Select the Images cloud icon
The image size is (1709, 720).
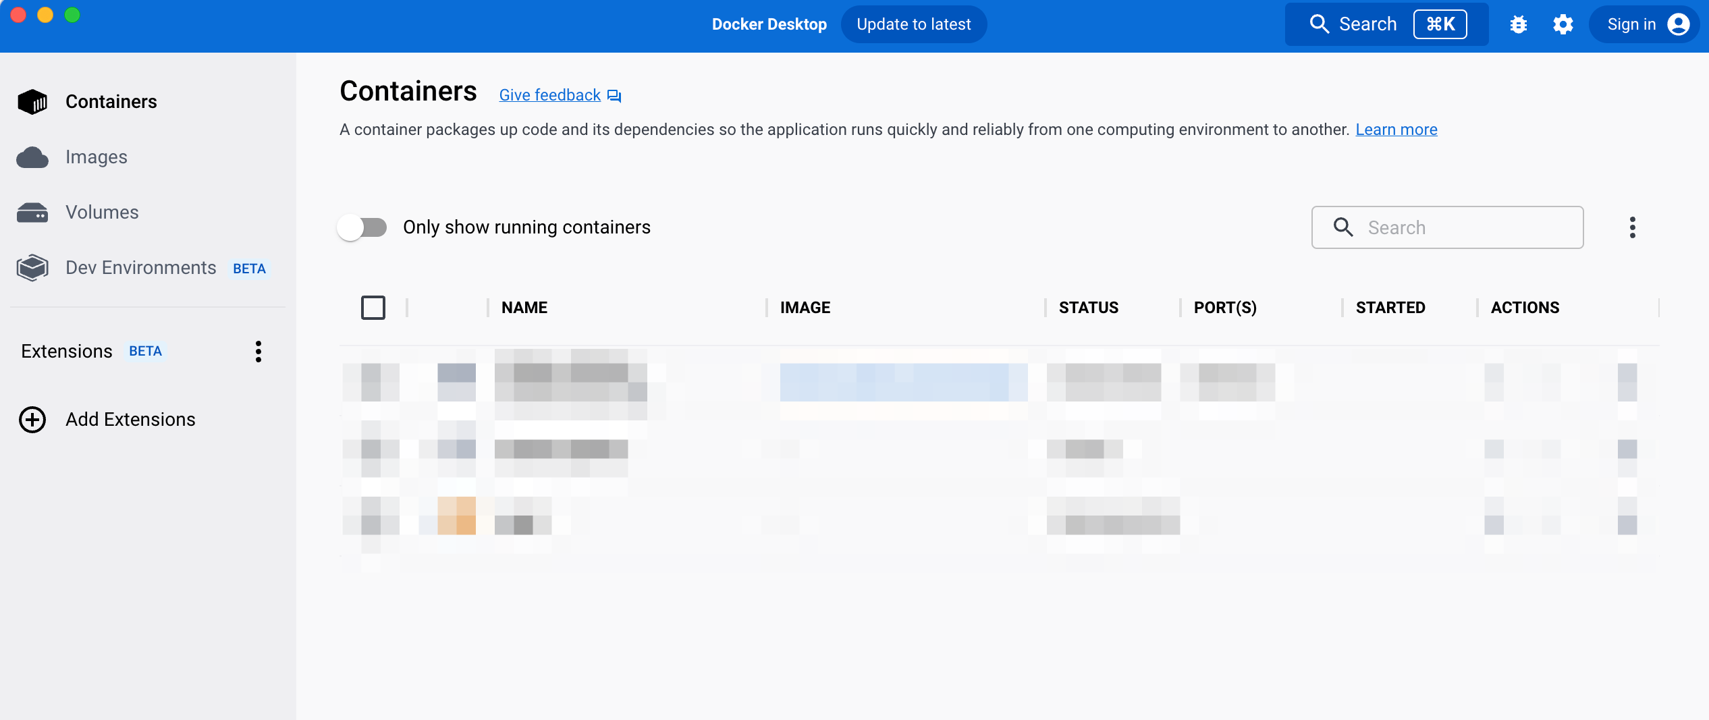pyautogui.click(x=32, y=157)
